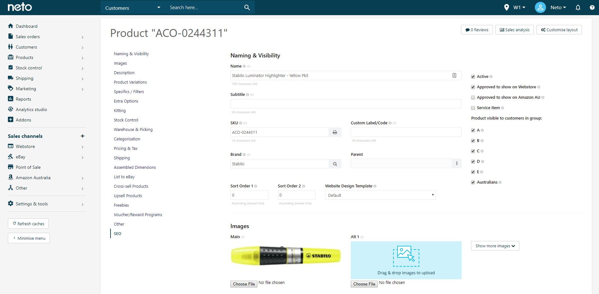Click the Stabilo highlighter main image
The width and height of the screenshot is (599, 294).
(x=286, y=255)
